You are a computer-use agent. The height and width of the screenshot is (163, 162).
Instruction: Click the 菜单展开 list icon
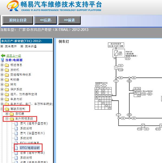tap(2, 46)
